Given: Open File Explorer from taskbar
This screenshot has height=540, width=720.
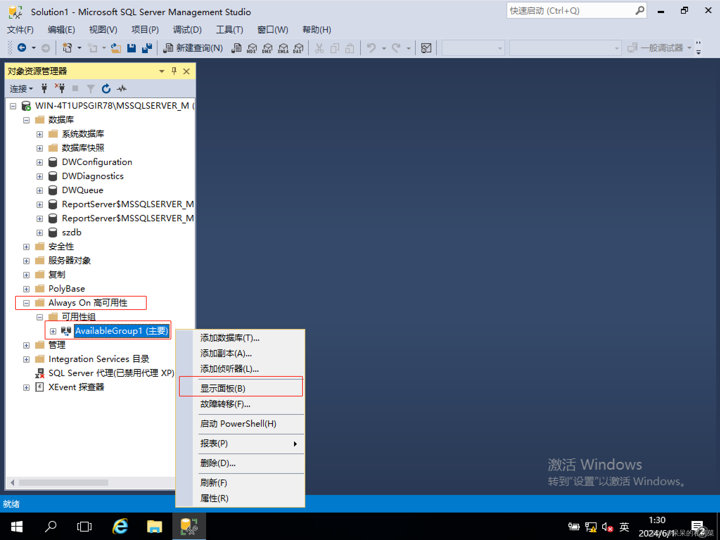Looking at the screenshot, I should coord(154,526).
